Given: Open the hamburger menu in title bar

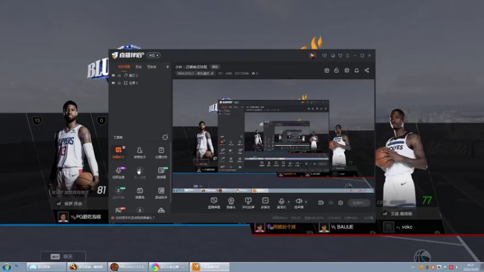Looking at the screenshot, I should point(347,56).
